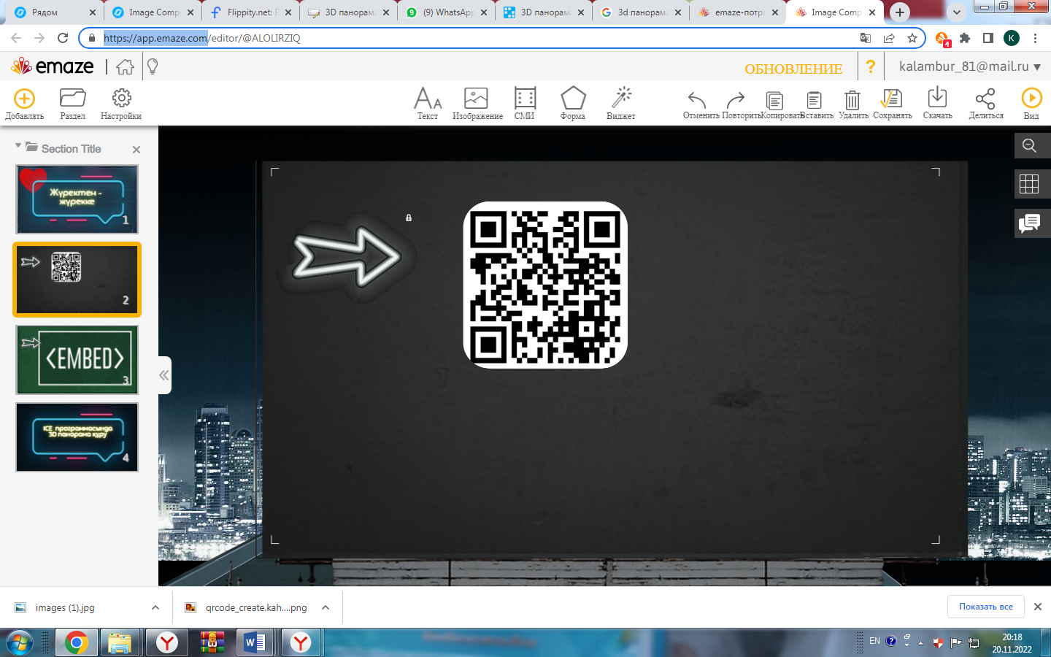Click the ОБНОВЛЕНИЕ upgrade link

793,69
